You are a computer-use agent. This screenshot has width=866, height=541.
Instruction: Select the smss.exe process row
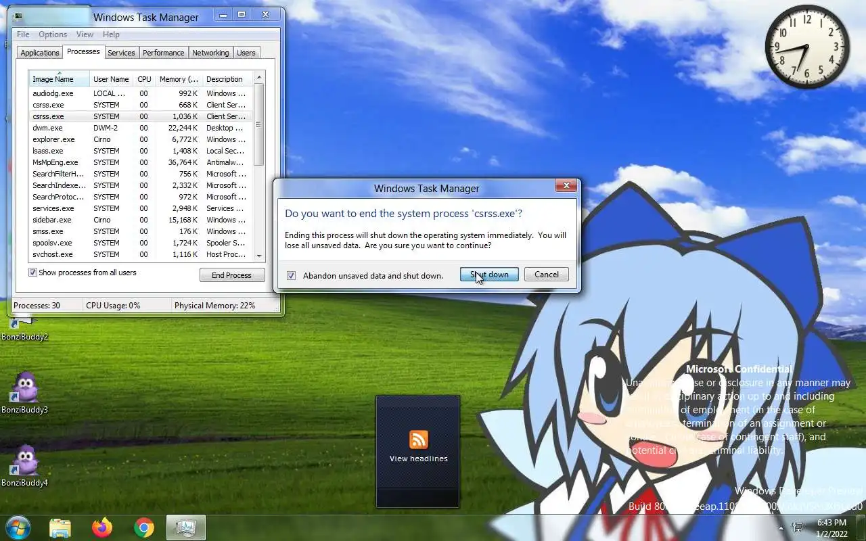[x=141, y=231]
